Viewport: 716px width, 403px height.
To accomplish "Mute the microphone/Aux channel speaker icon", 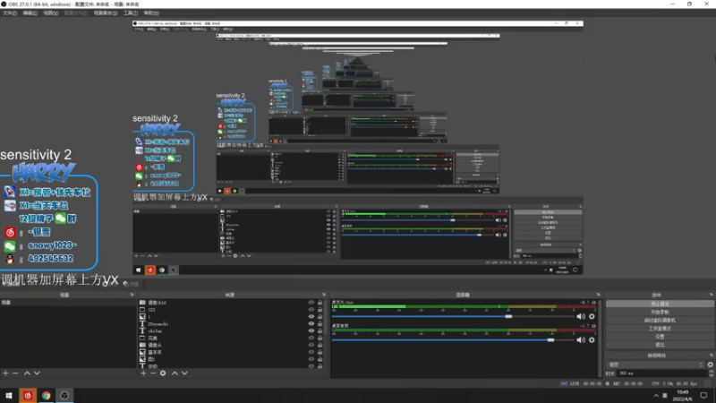I will 580,316.
